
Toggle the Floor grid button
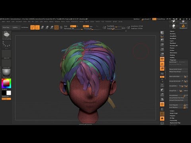162,64
